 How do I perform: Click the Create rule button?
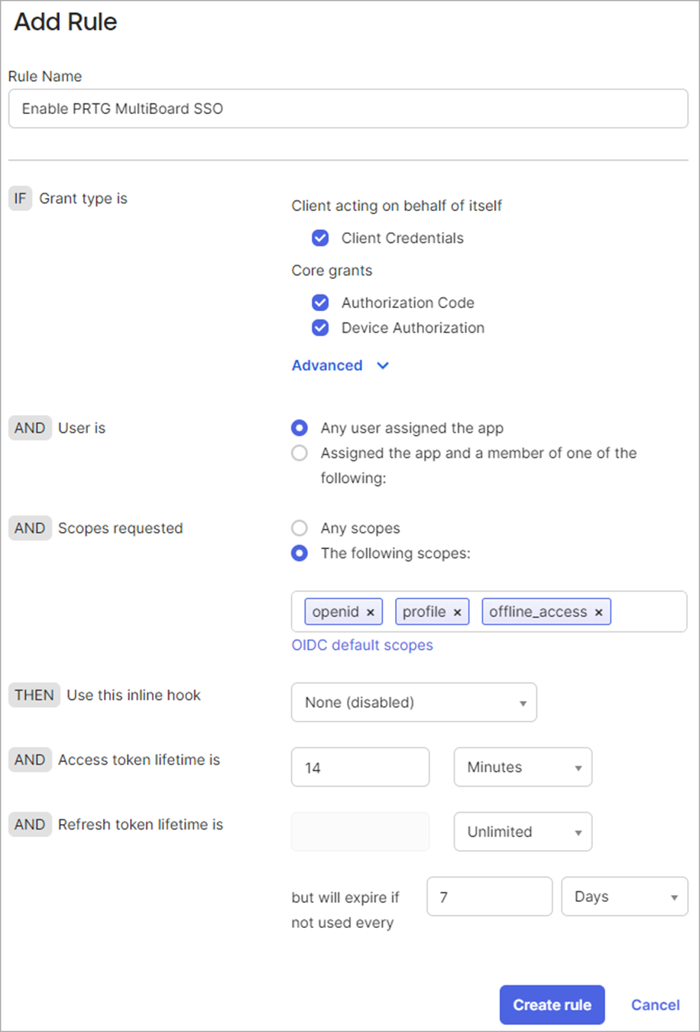(x=553, y=1005)
